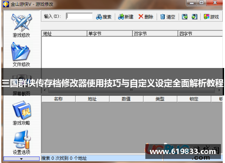
Task: Click horizontal scrollbar right arrow
Action: coord(219,90)
